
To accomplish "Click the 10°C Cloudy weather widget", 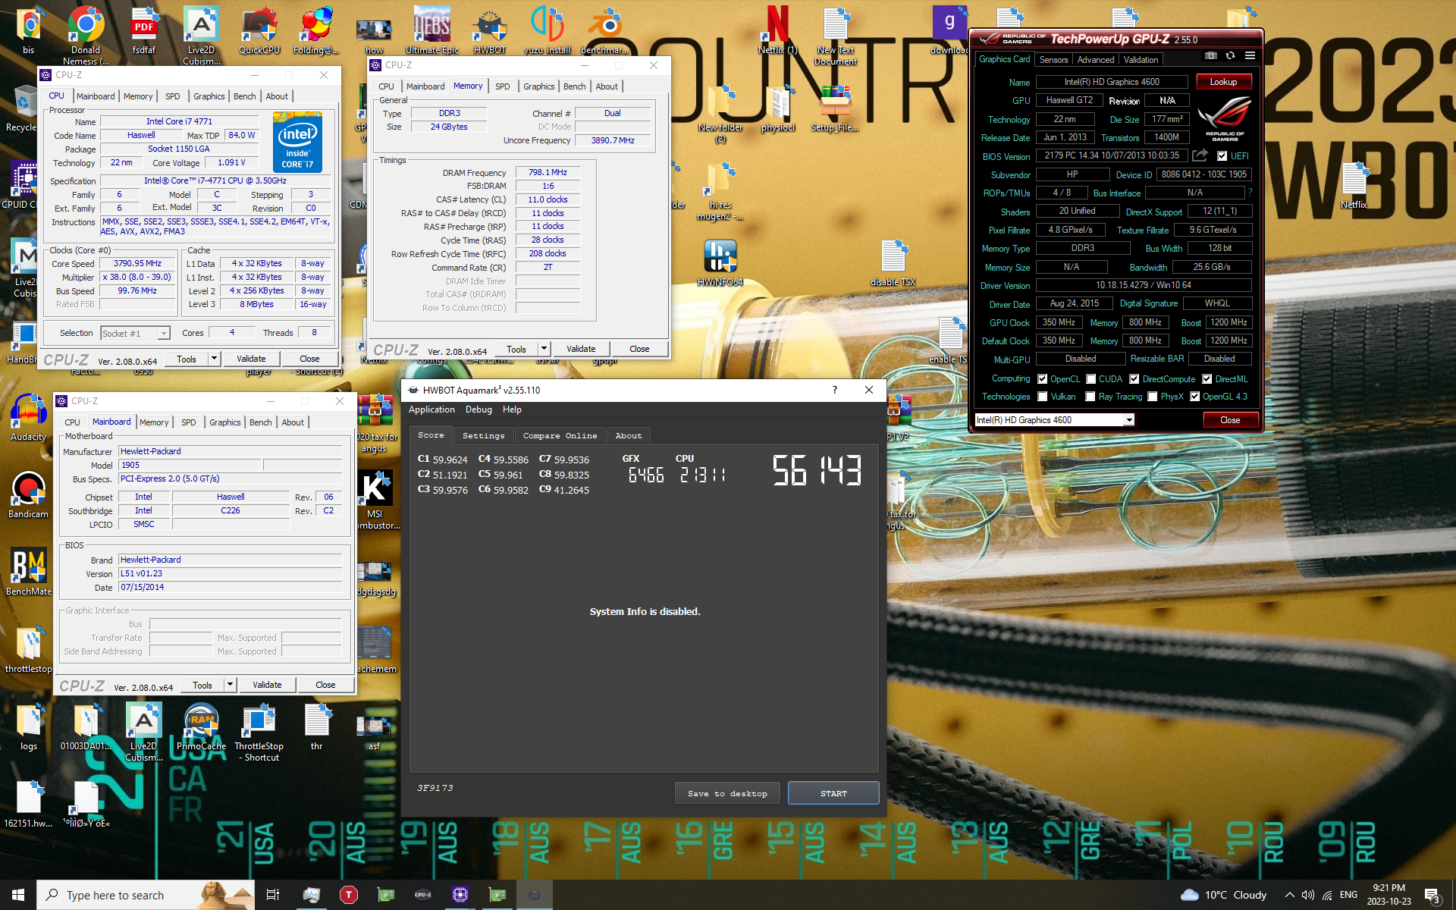I will [x=1224, y=895].
